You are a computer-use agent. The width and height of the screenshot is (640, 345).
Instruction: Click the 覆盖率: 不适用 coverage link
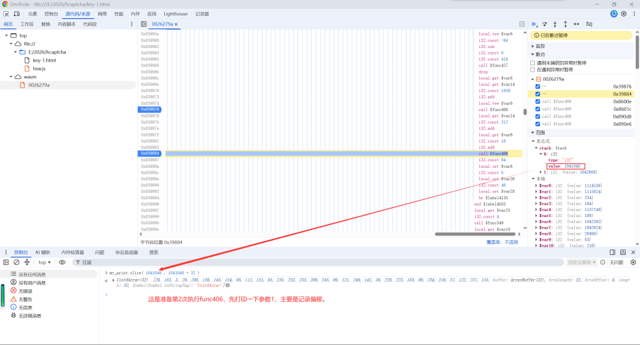point(502,242)
